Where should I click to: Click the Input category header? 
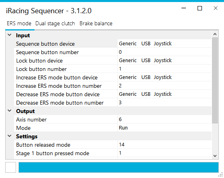pos(23,35)
